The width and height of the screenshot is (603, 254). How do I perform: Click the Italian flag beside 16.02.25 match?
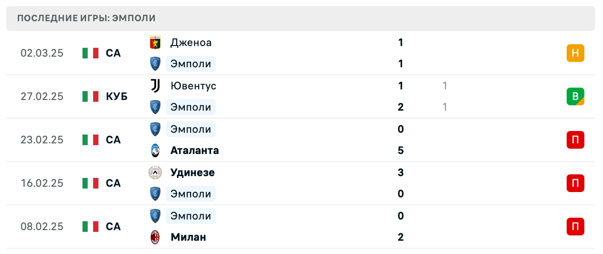(x=90, y=183)
